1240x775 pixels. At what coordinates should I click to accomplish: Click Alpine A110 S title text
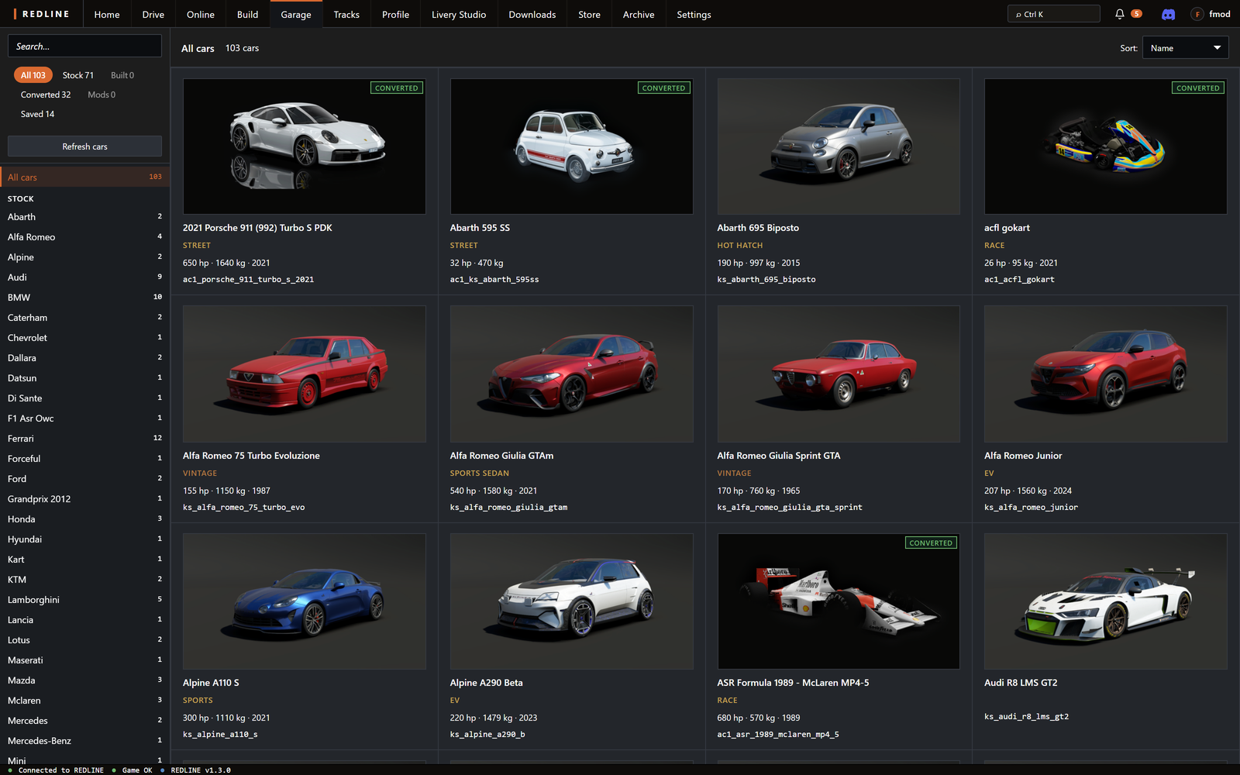(x=211, y=683)
